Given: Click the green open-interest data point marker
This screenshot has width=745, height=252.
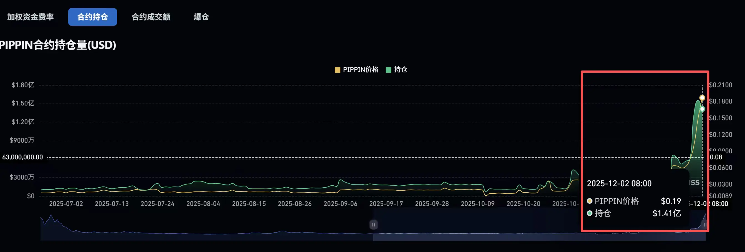Looking at the screenshot, I should 702,109.
